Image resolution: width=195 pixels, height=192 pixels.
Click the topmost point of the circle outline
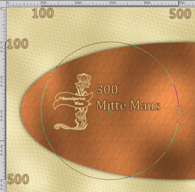click(110, 42)
